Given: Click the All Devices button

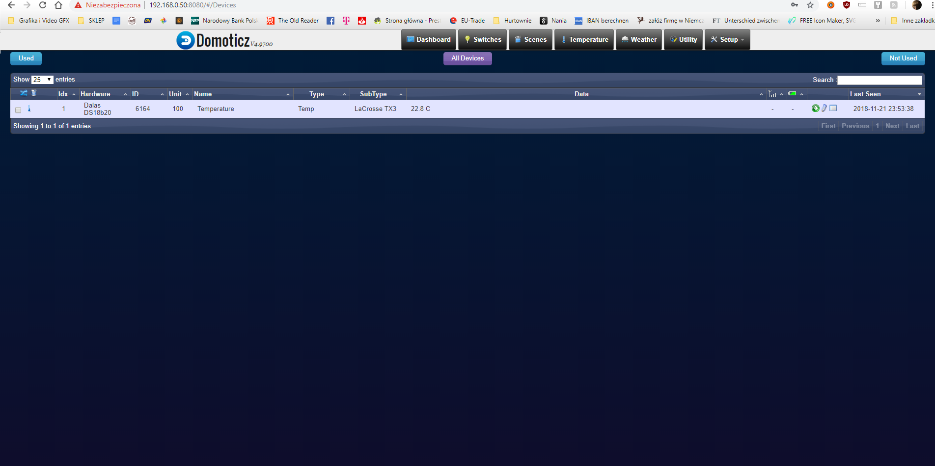Looking at the screenshot, I should pos(467,58).
